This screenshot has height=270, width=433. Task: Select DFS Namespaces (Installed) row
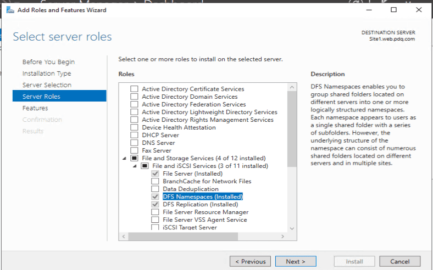pos(203,196)
